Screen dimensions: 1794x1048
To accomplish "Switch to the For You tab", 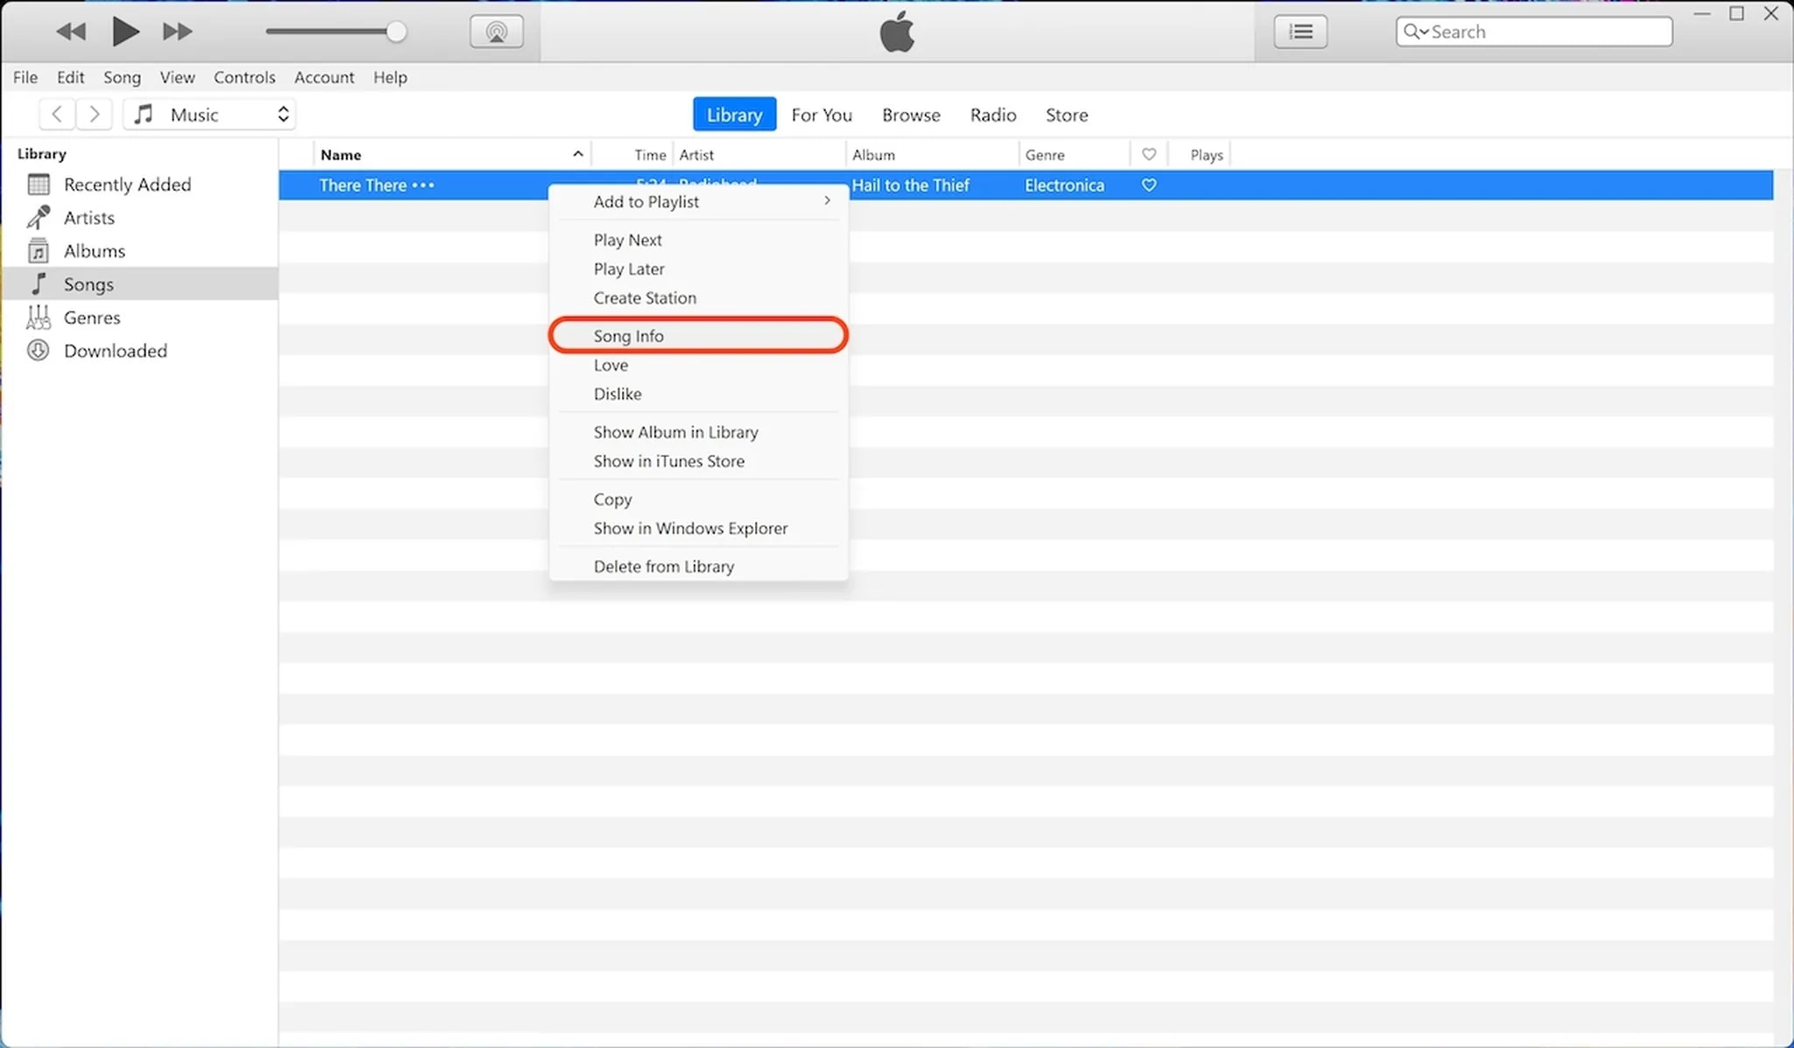I will (821, 116).
